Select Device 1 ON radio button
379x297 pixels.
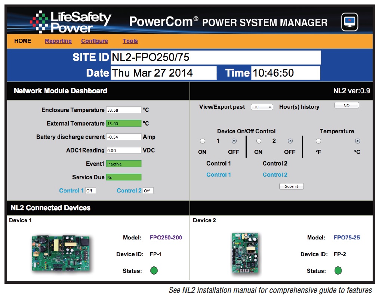203,141
